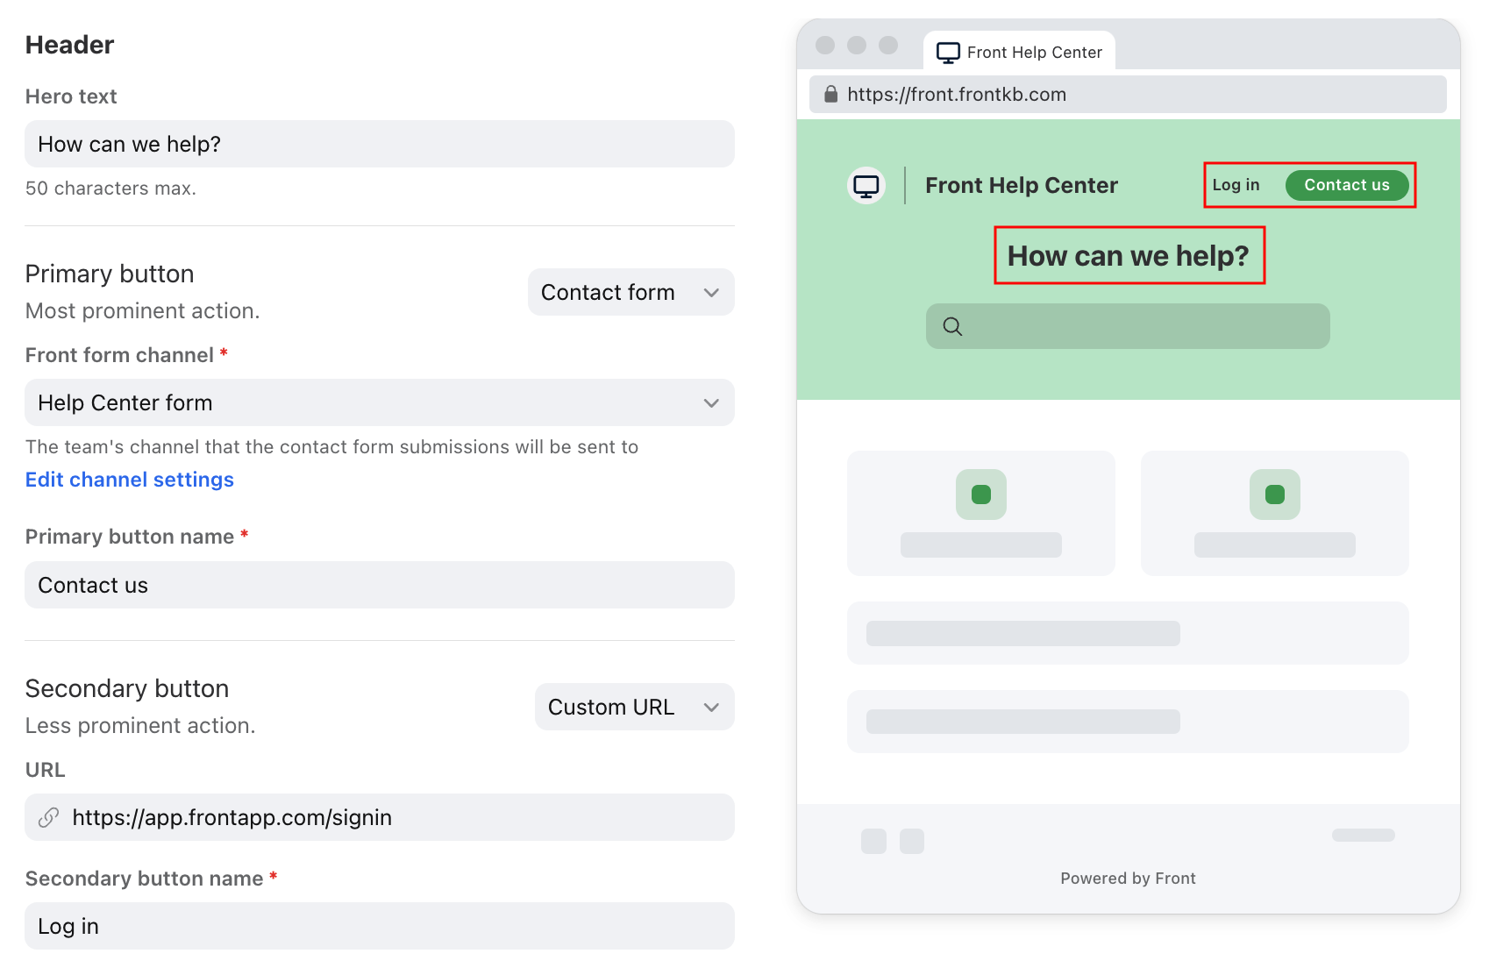The image size is (1489, 975).
Task: Click the Primary button section heading
Action: coord(110,274)
